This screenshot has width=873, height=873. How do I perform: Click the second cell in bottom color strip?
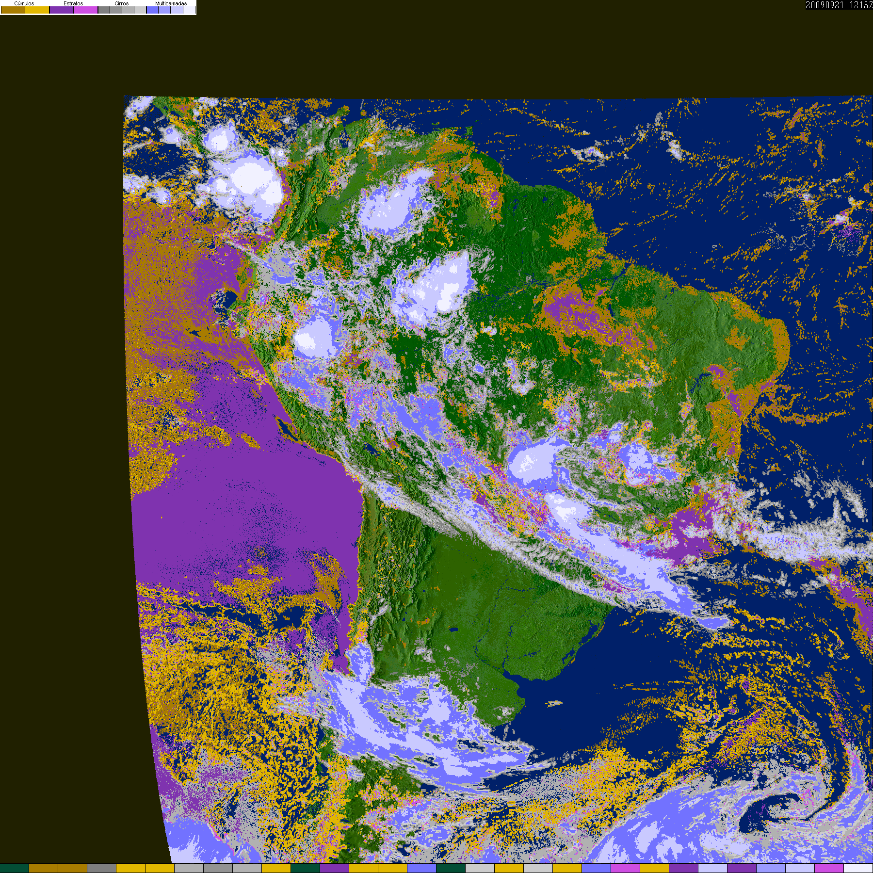tap(44, 868)
